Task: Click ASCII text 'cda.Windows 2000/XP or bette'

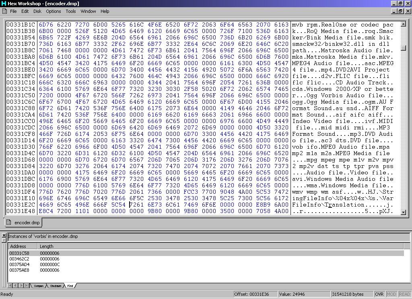Action: pos(343,89)
